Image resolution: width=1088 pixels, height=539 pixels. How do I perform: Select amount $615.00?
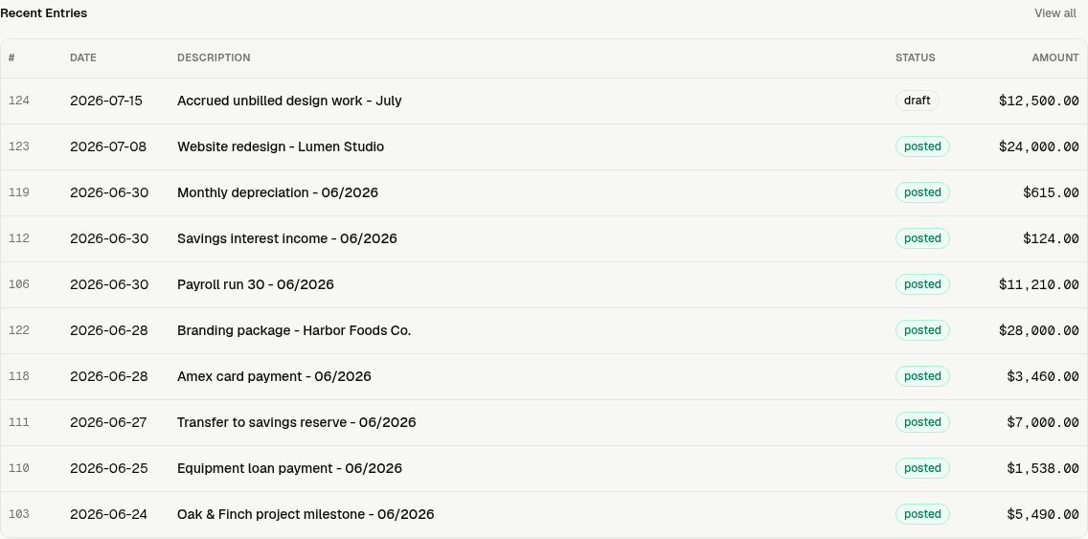[1051, 192]
